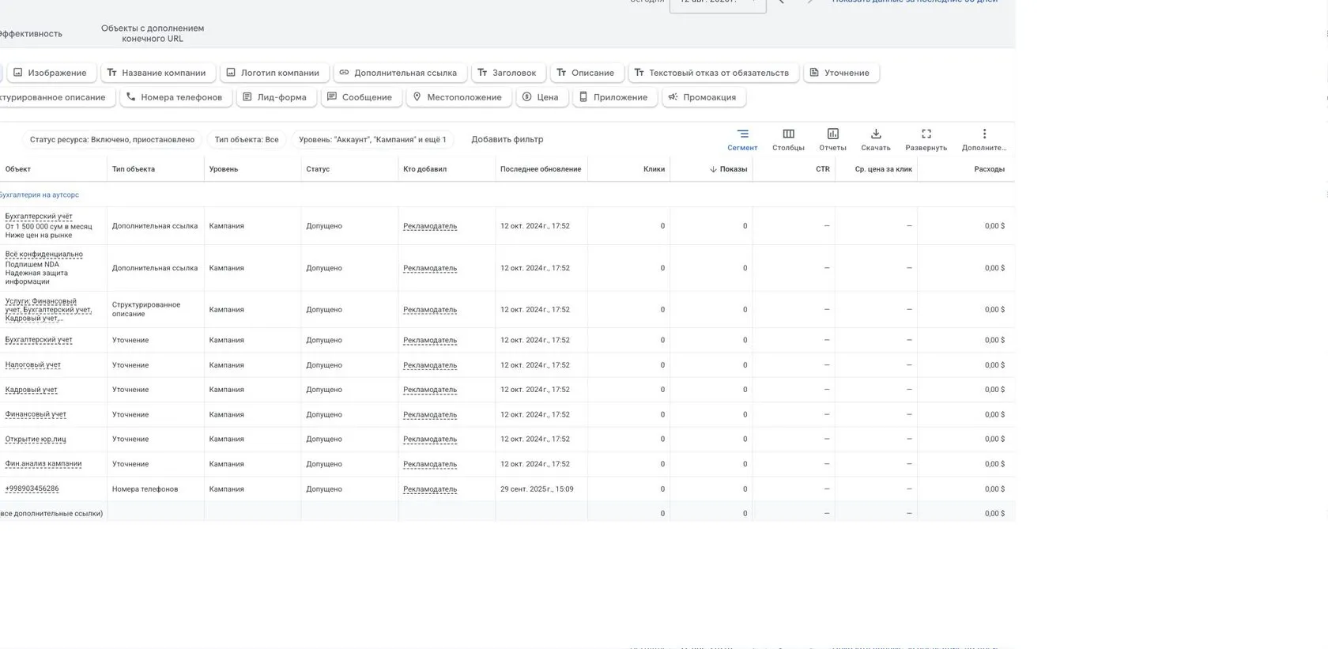Open the +998903456286 phone asset

pos(32,489)
